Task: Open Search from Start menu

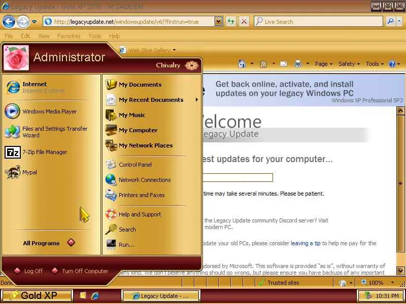Action: tap(152, 230)
